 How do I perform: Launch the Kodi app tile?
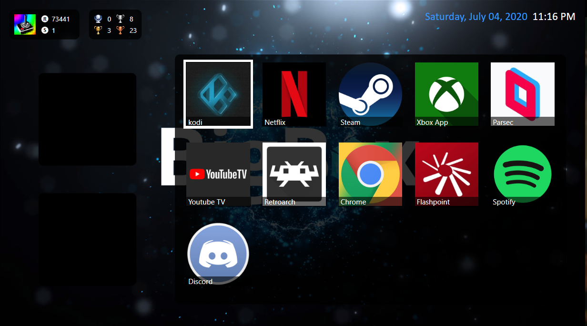coord(218,94)
